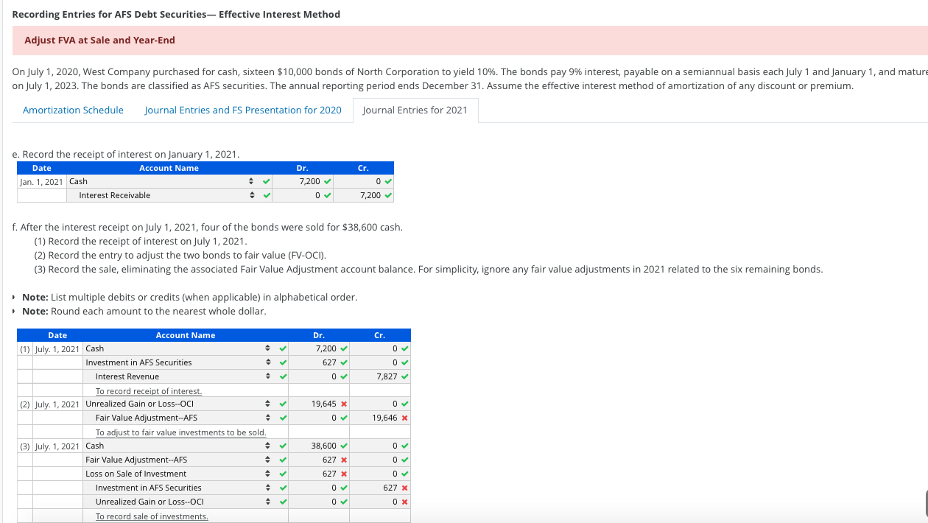Screen dimensions: 928x523
Task: Click the "To record receipt of interest" link
Action: click(x=147, y=390)
